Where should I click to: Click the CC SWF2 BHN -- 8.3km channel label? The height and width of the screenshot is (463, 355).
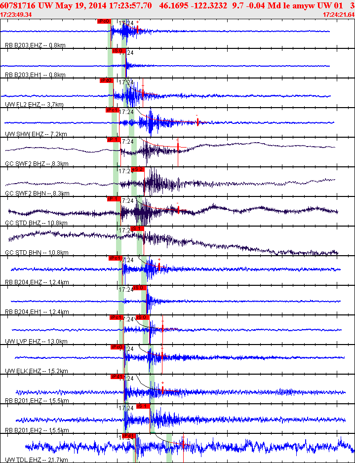point(37,193)
